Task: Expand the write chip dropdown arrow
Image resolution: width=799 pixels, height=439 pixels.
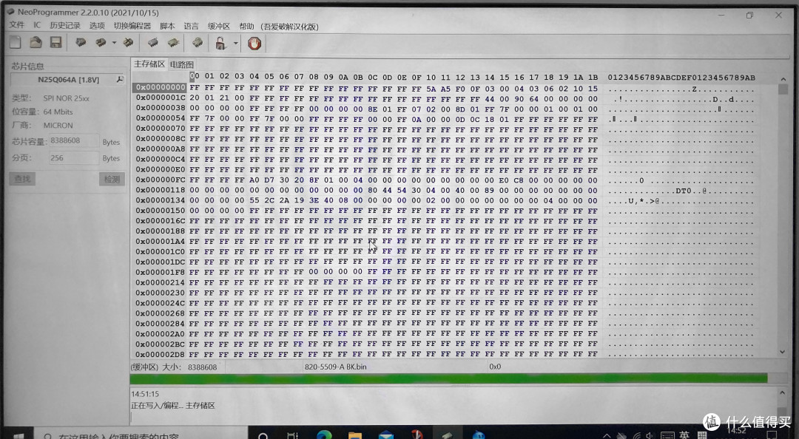Action: (114, 43)
